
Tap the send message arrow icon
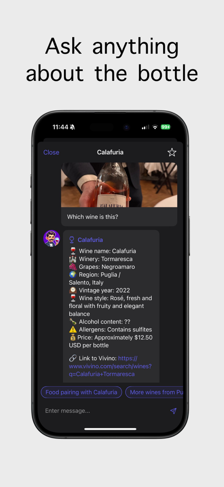coord(173,411)
